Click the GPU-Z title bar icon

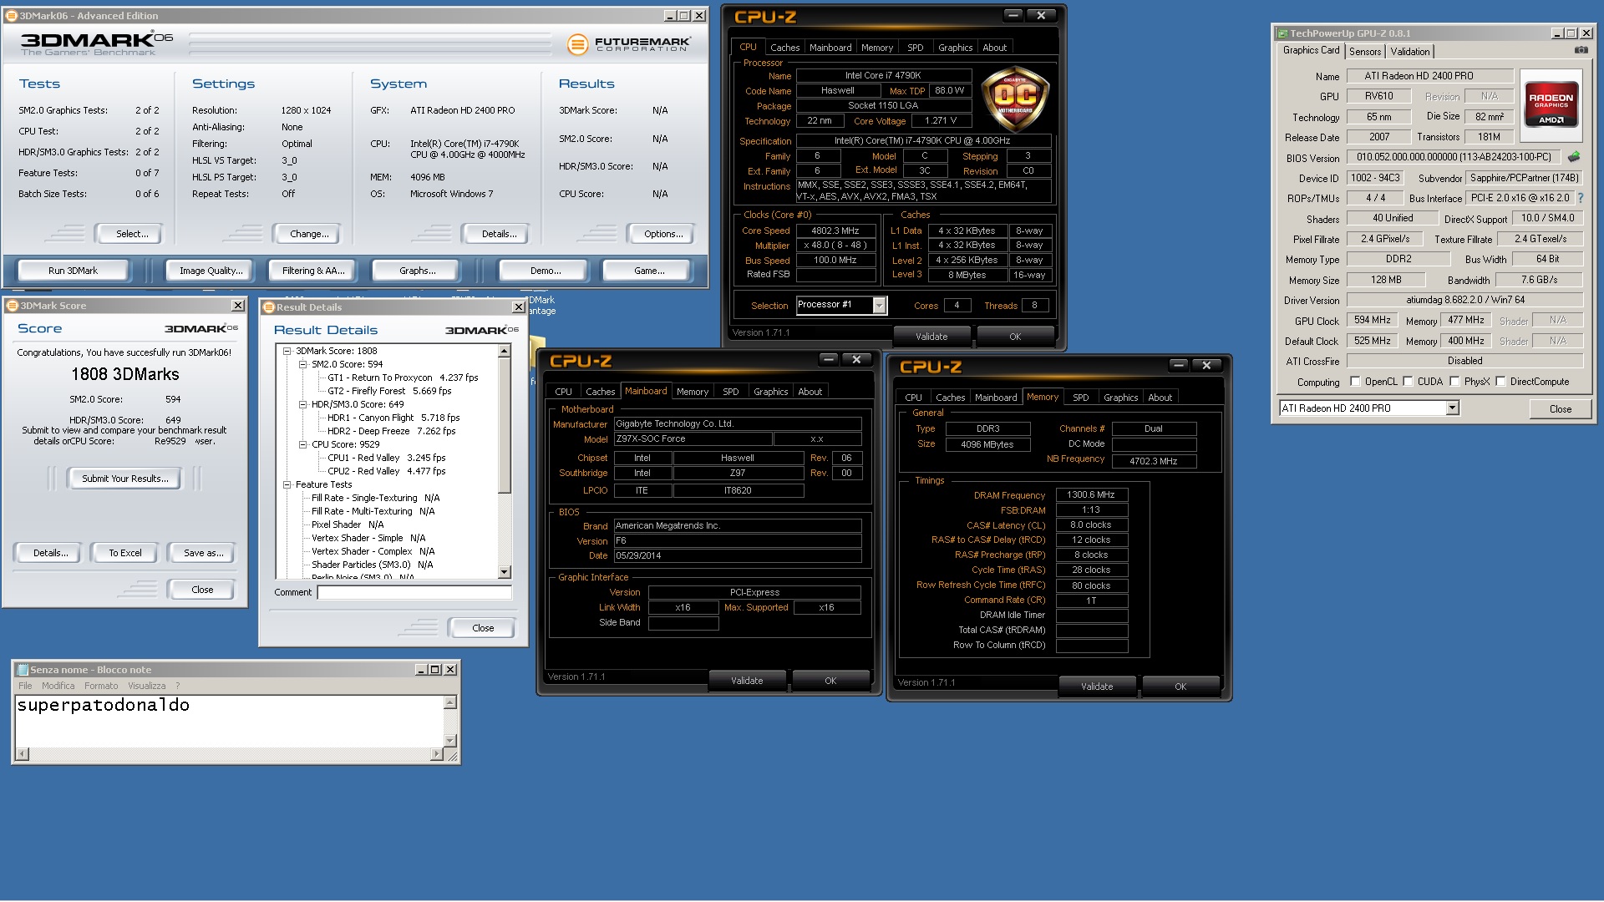tap(1282, 33)
